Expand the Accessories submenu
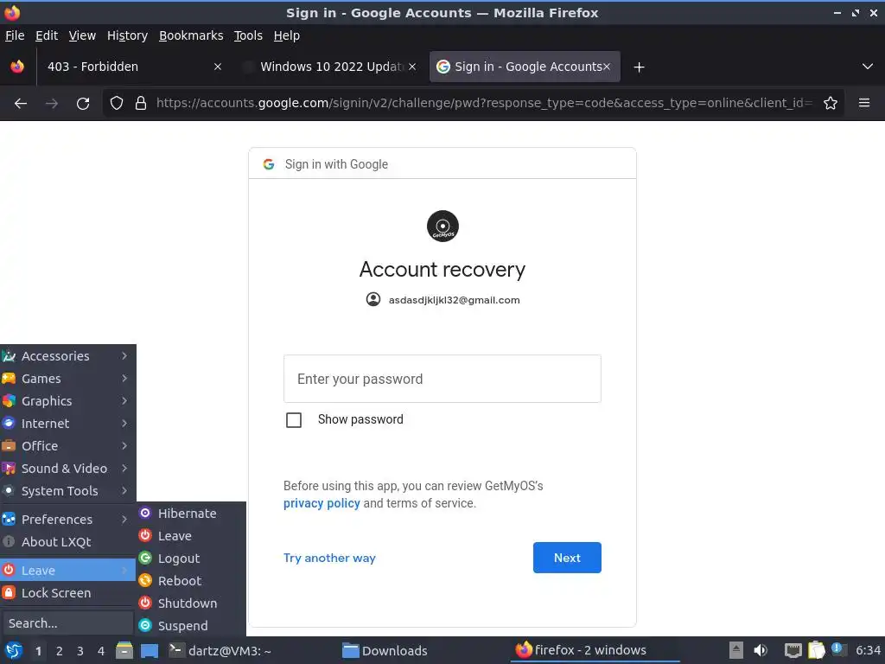The width and height of the screenshot is (885, 664). pyautogui.click(x=67, y=355)
